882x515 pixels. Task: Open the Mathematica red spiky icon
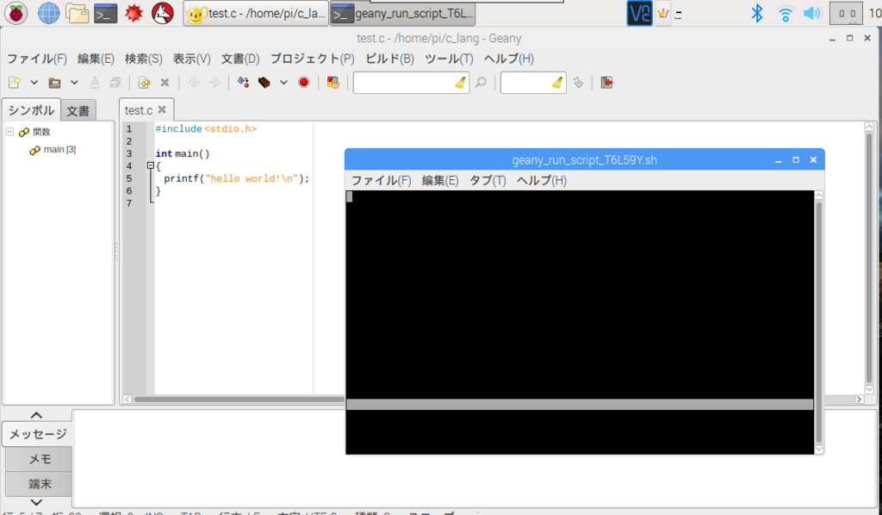coord(134,13)
